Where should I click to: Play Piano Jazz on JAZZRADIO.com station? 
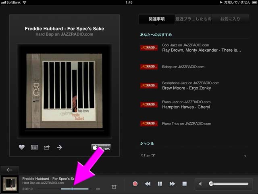coord(193,104)
